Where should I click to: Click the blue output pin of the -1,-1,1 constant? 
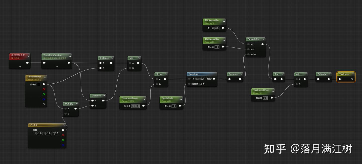tap(63, 145)
